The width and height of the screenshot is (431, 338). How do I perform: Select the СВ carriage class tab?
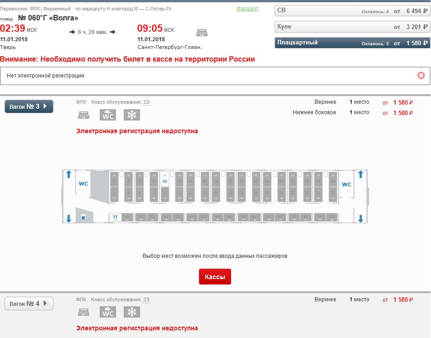pyautogui.click(x=352, y=11)
